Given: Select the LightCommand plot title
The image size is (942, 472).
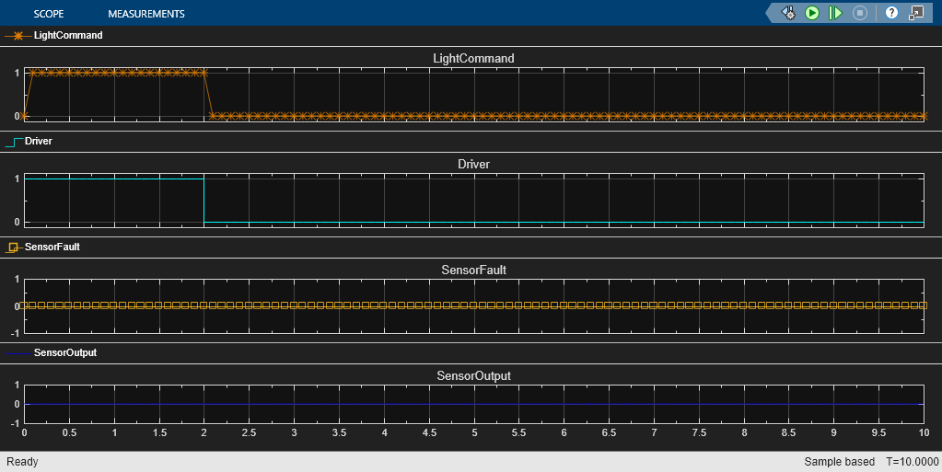Looking at the screenshot, I should tap(473, 58).
